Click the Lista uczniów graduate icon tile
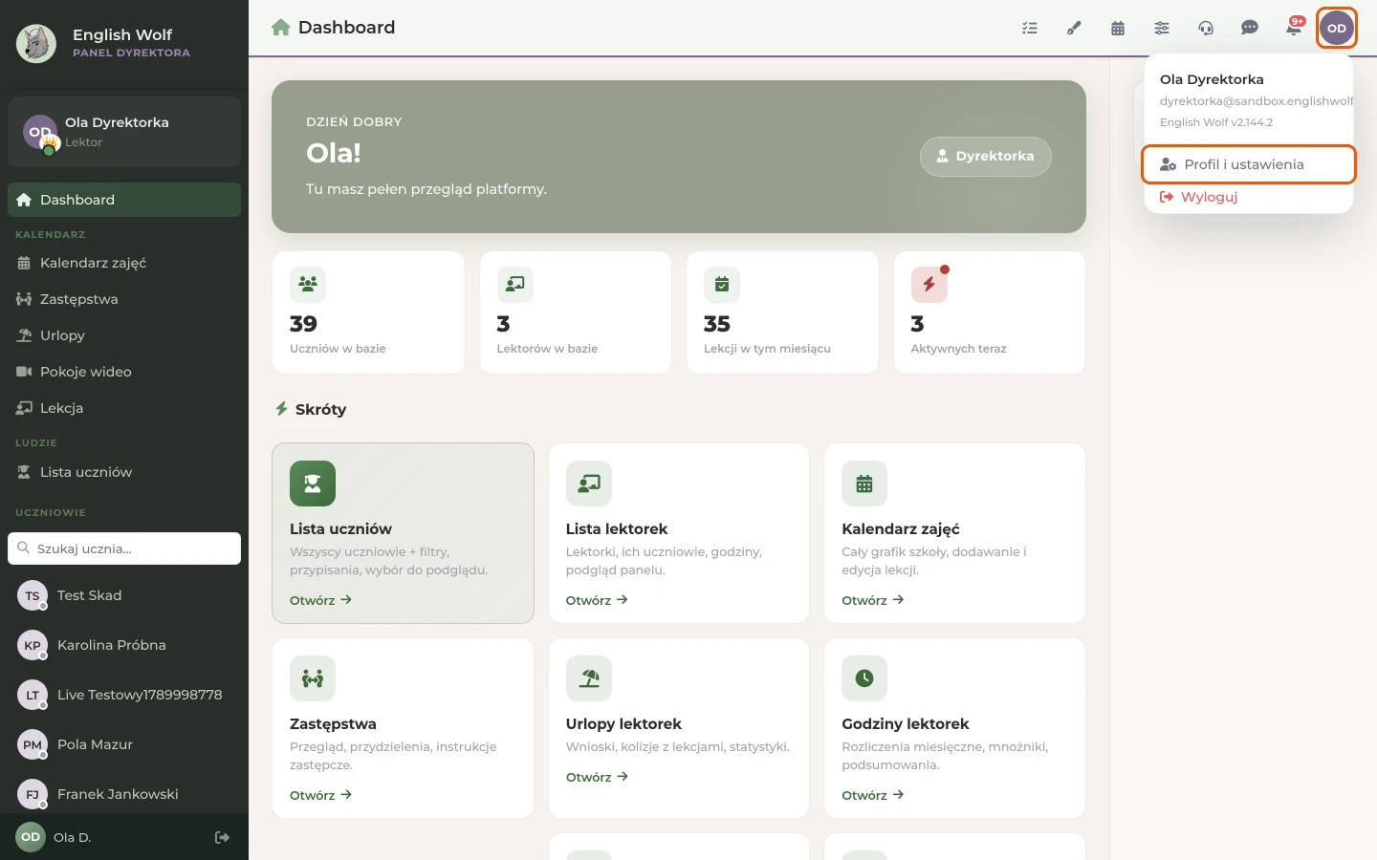This screenshot has width=1377, height=860. (x=313, y=484)
